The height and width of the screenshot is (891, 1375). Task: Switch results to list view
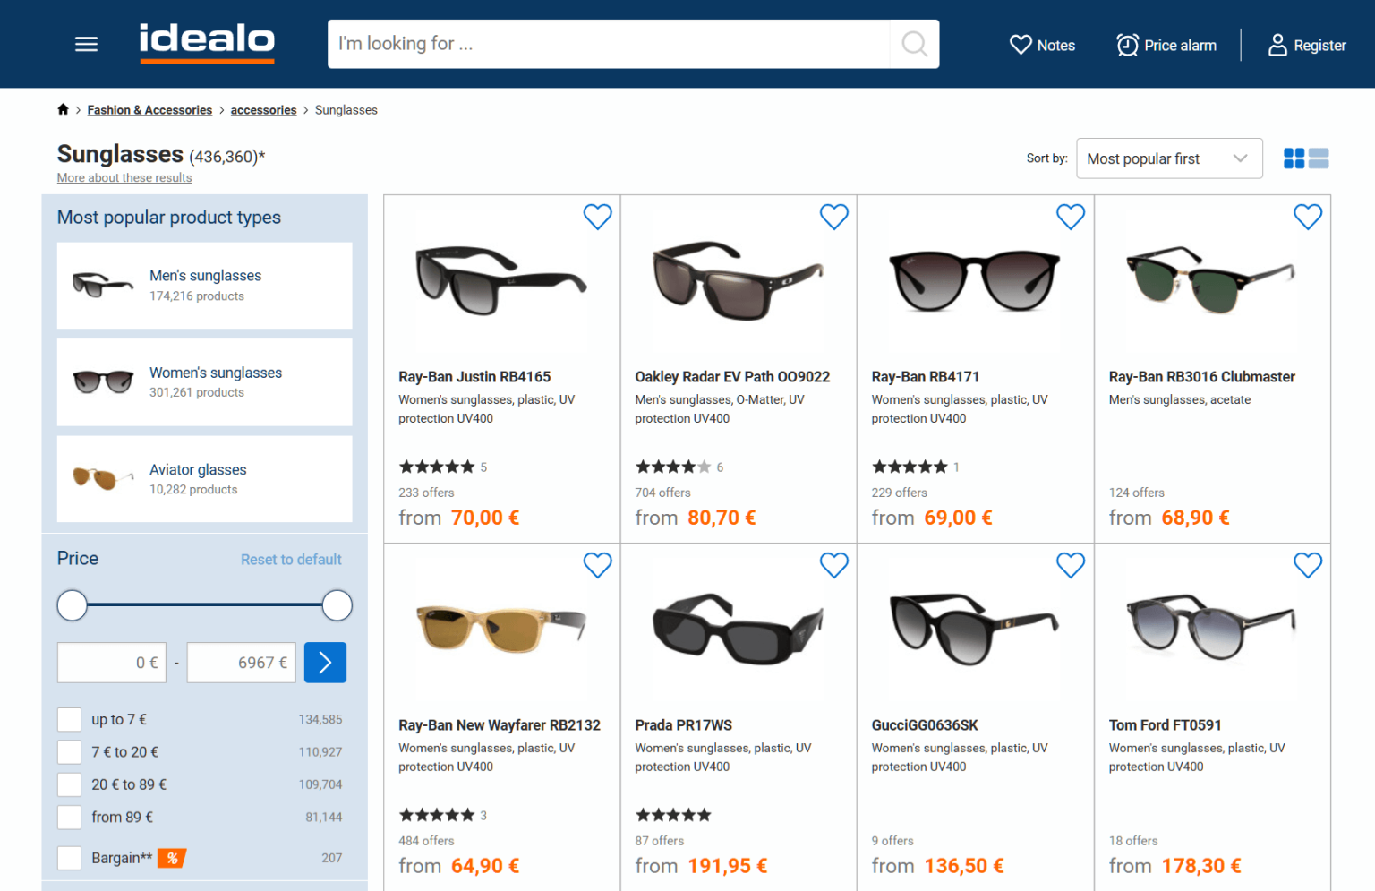pyautogui.click(x=1319, y=158)
